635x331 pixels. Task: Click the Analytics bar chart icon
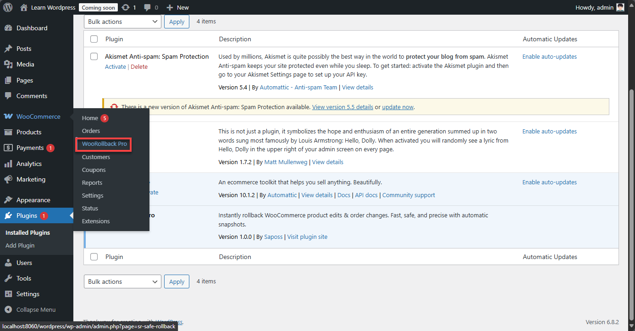[x=8, y=164]
